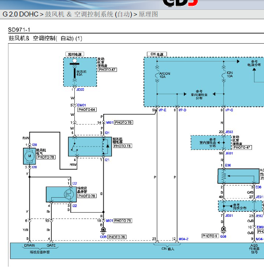Select connector JE01 at pin 56
This screenshot has width=264, height=272.
coord(229,153)
